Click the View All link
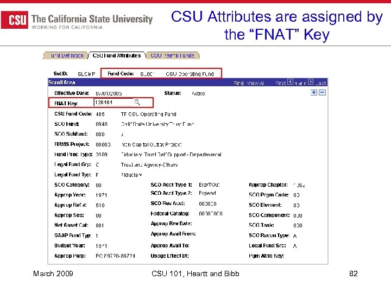 255,83
